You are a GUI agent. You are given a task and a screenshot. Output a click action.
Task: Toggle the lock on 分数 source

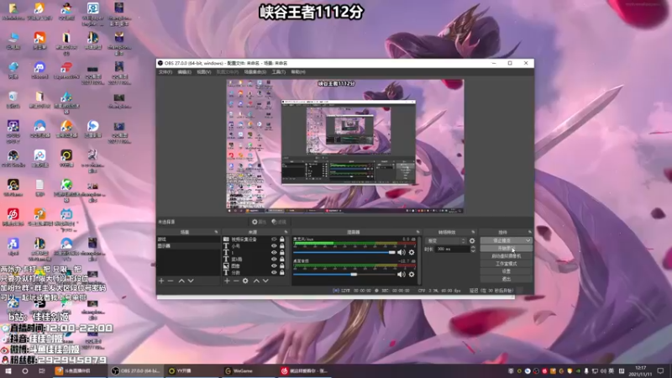click(x=282, y=272)
